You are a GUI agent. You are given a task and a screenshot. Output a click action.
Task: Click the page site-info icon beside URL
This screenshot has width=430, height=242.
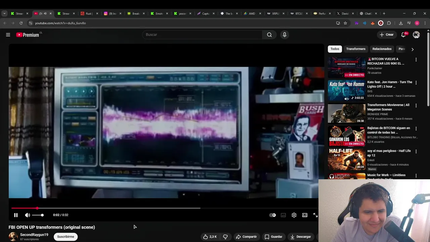click(x=30, y=23)
